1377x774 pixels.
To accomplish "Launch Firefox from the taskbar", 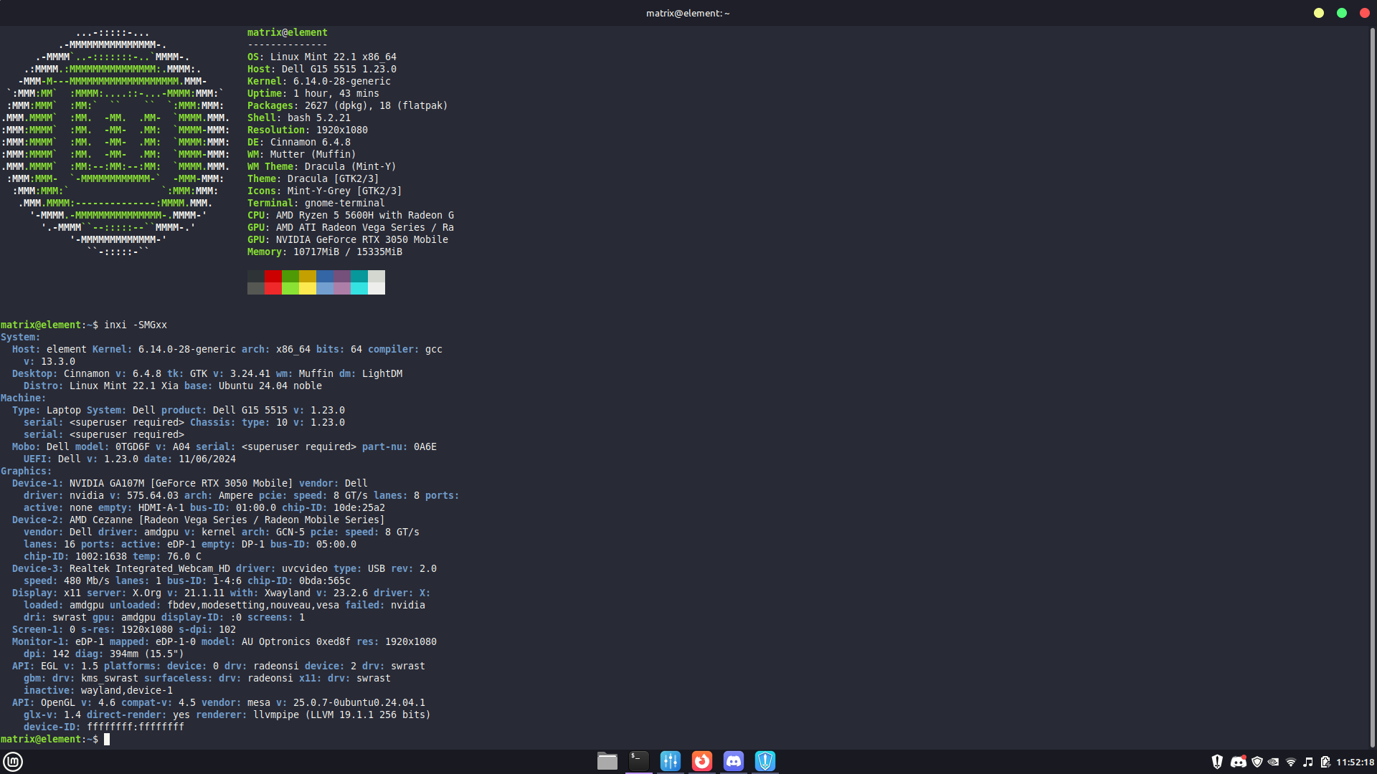I will point(702,761).
